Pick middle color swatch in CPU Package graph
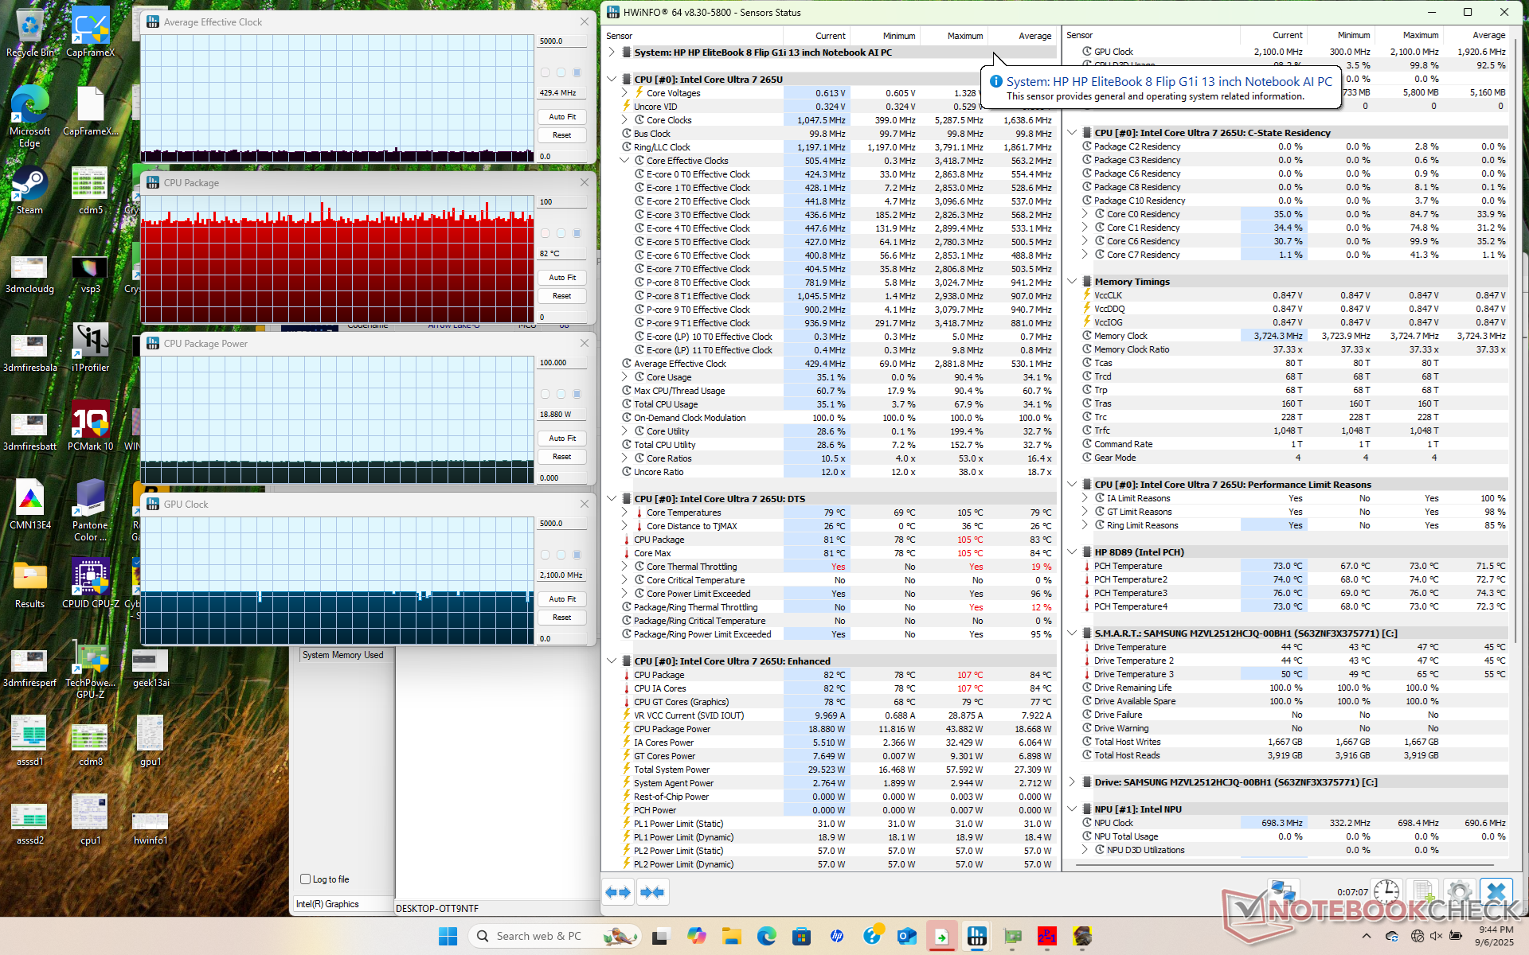The image size is (1529, 955). [x=561, y=233]
